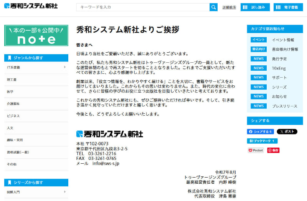307x201 pixels.
Task: Select the 資格試験(一般) genre
Action: [x=36, y=152]
